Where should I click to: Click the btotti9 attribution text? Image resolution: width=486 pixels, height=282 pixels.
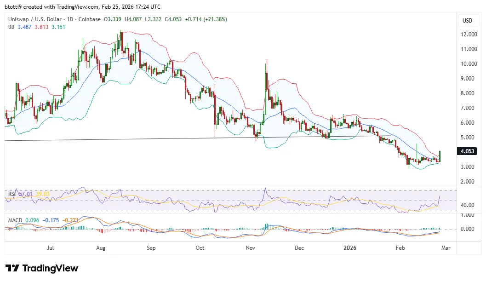point(13,6)
